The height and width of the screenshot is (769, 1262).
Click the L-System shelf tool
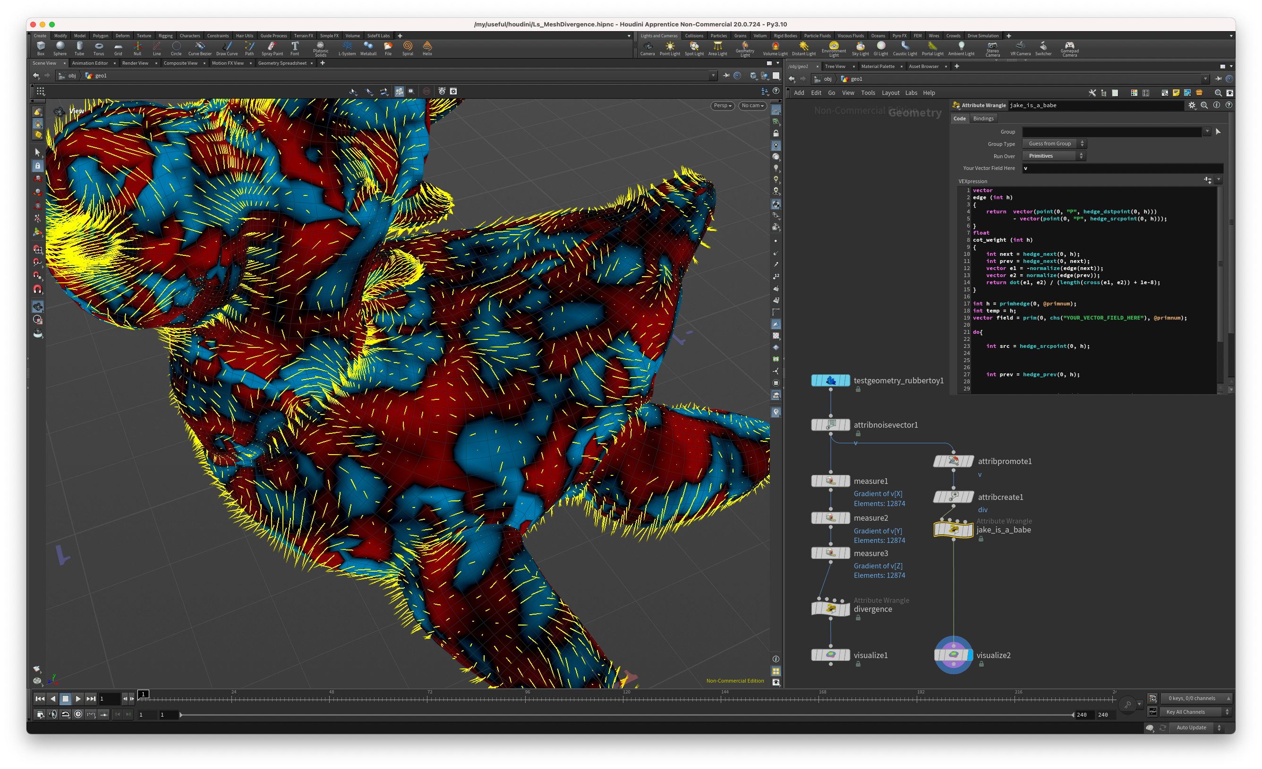tap(347, 48)
